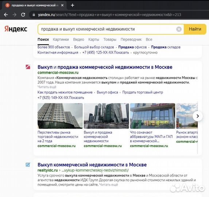Screen dimensions: 209x197
Task: Click the yandex.ru address bar URL
Action: click(x=109, y=15)
